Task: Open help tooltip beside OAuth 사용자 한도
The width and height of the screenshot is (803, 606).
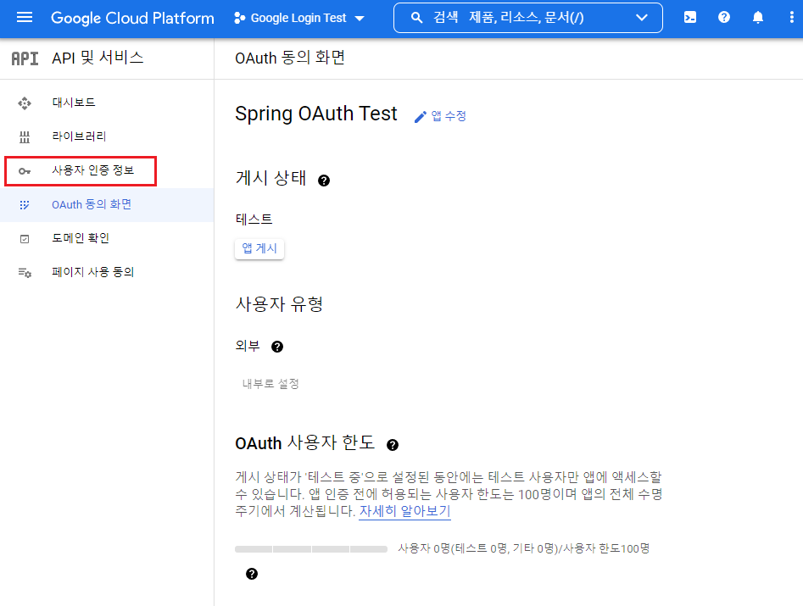Action: (393, 445)
